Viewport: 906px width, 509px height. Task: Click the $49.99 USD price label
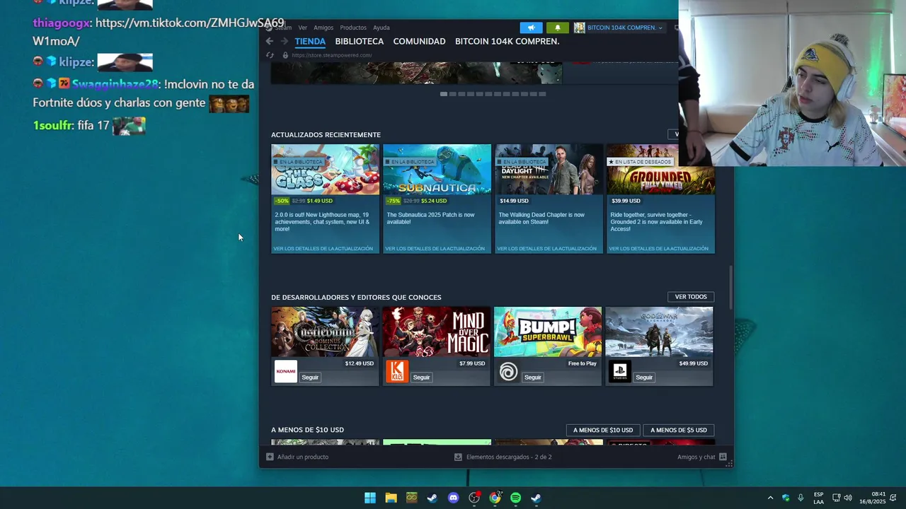[694, 363]
